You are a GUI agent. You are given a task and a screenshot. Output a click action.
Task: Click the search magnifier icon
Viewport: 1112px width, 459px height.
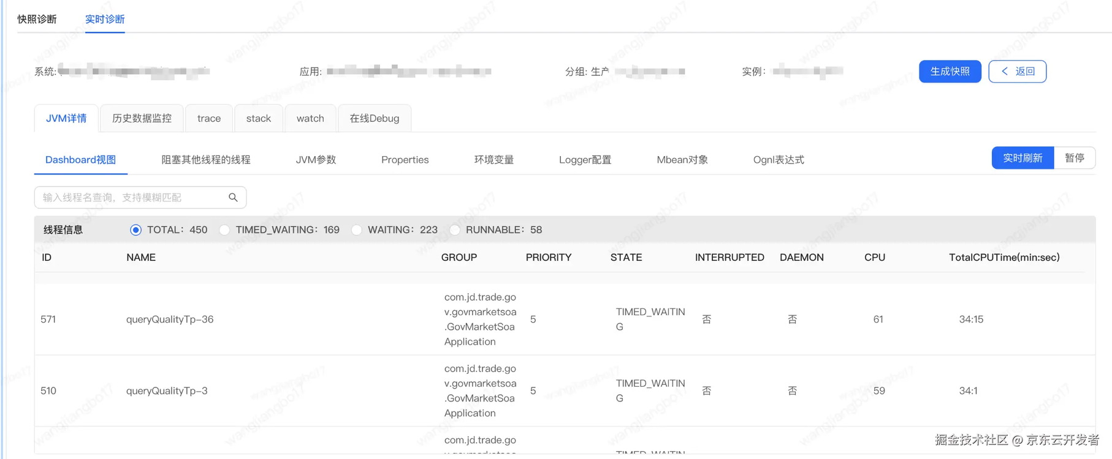pyautogui.click(x=233, y=197)
